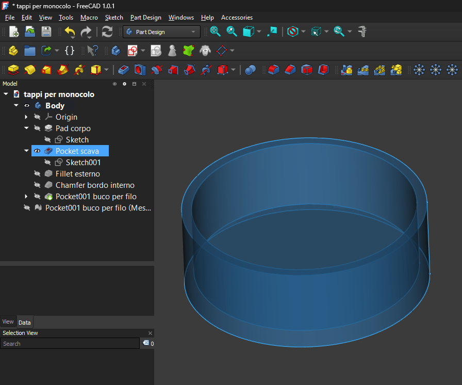
Task: Click the Fillet tool icon
Action: coord(274,70)
